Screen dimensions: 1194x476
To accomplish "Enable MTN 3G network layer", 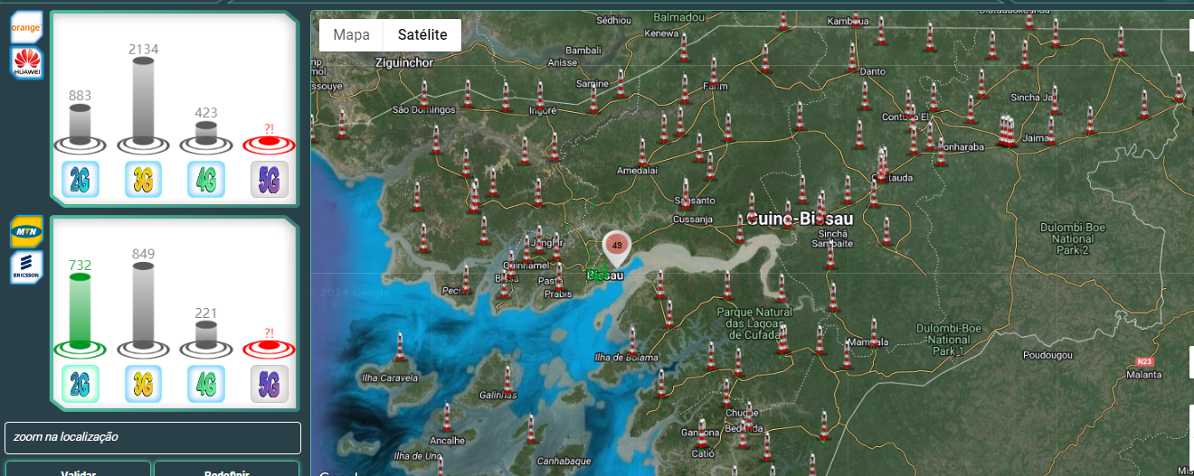I will coord(143,384).
